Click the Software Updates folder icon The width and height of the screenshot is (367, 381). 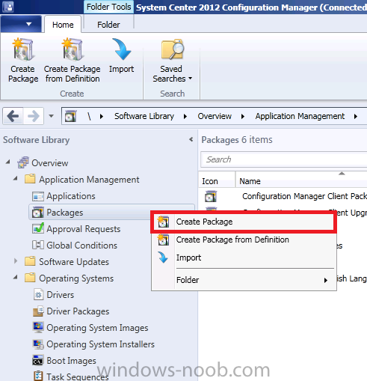pos(30,261)
